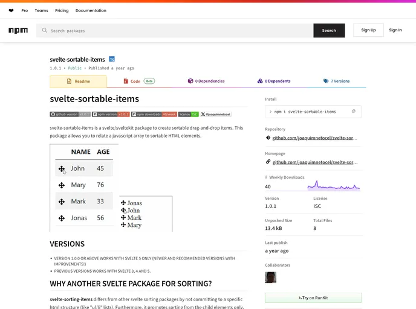Click the Weekly Downloads value 40
This screenshot has height=309, width=416.
pos(268,186)
